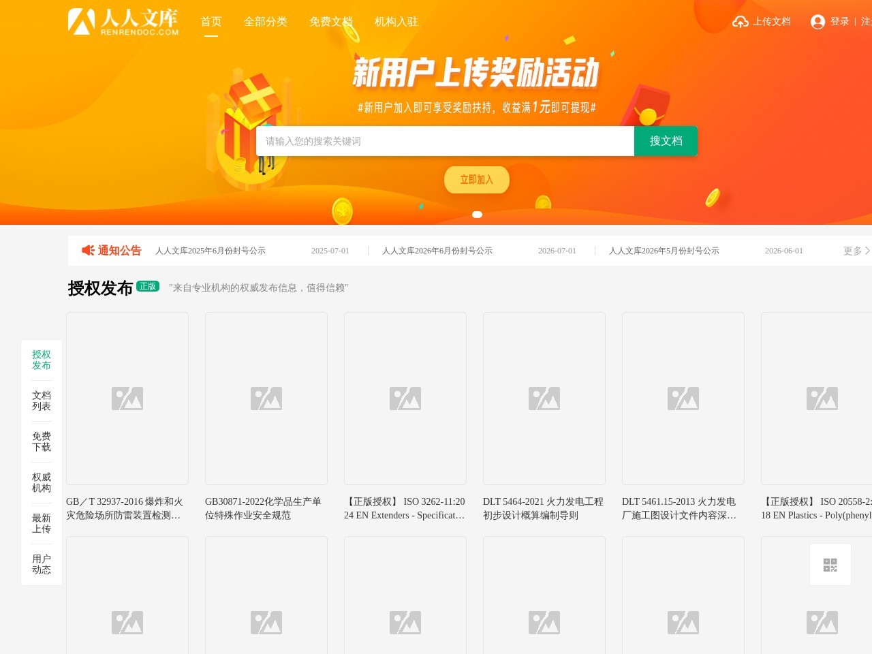The height and width of the screenshot is (654, 872).
Task: Open DLT 5464-2021 火力发电工程 document title
Action: [543, 508]
